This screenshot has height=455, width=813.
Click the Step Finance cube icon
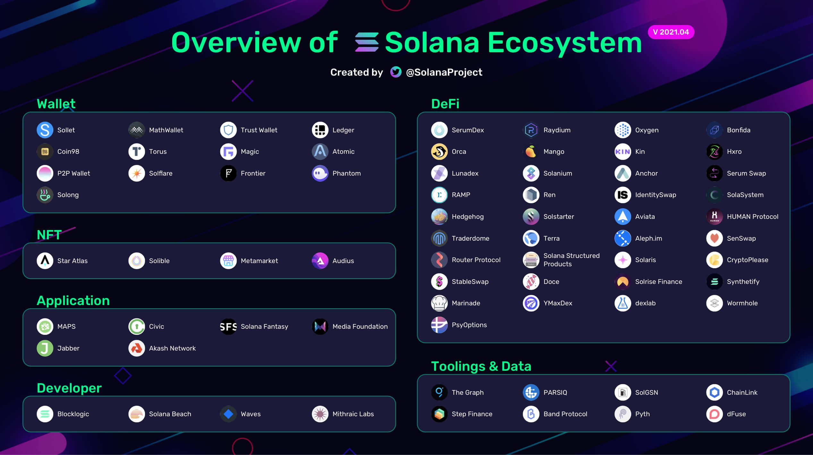click(439, 414)
